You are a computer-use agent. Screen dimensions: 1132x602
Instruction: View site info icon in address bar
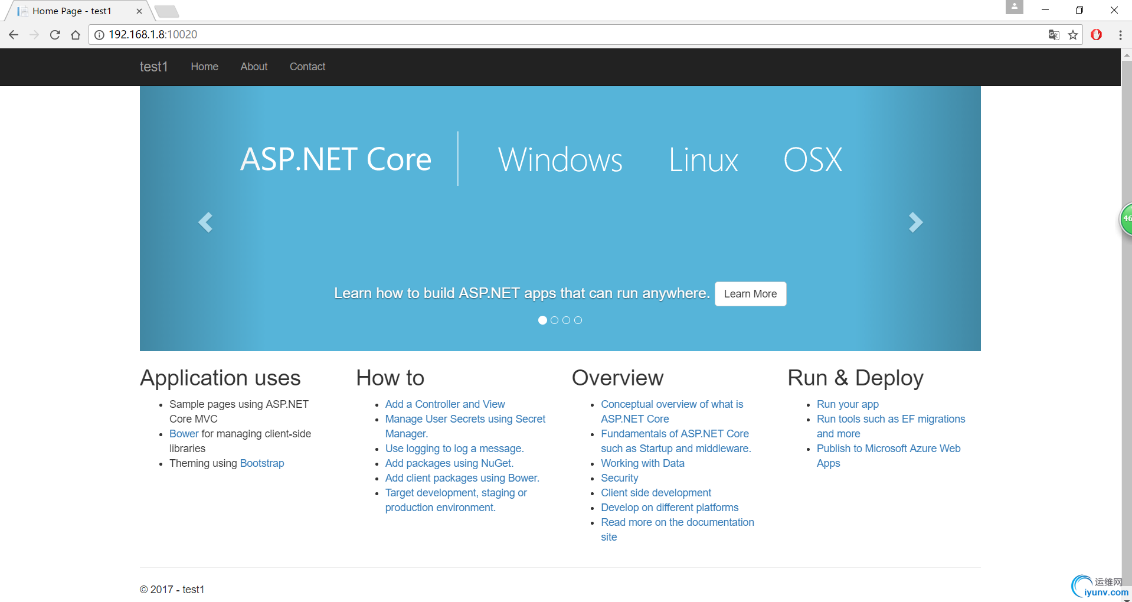[99, 35]
